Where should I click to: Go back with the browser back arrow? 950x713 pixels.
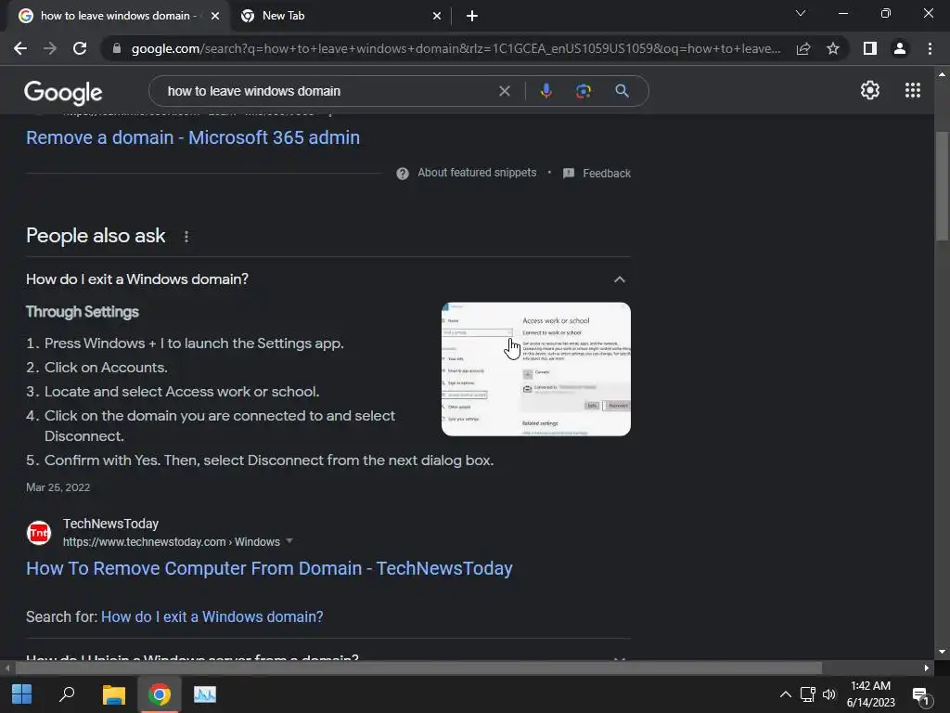(20, 48)
